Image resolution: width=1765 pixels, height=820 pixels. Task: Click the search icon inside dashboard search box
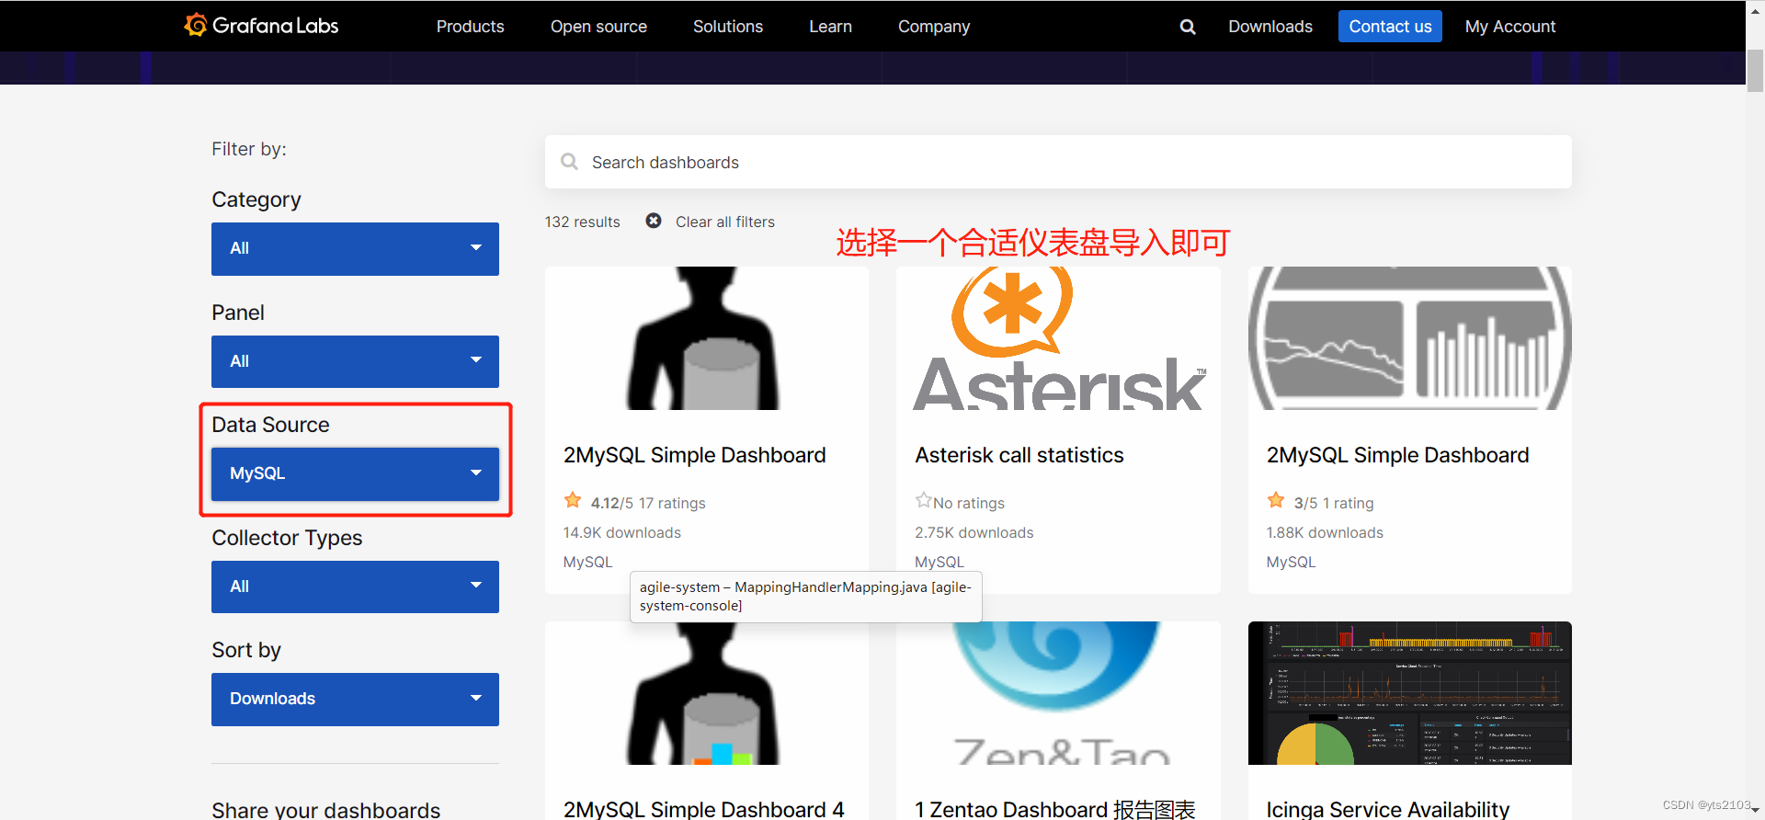click(570, 162)
